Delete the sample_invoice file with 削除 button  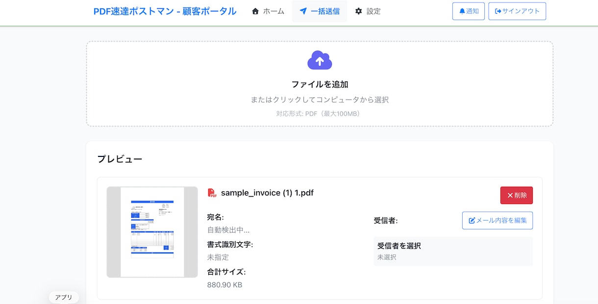pyautogui.click(x=517, y=195)
